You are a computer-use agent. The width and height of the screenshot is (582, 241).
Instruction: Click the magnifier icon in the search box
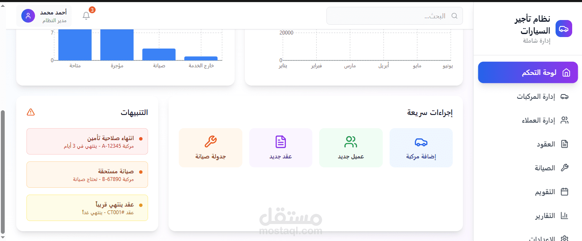click(x=454, y=16)
